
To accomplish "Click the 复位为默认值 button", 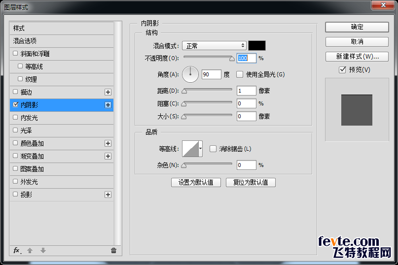I will click(x=251, y=182).
